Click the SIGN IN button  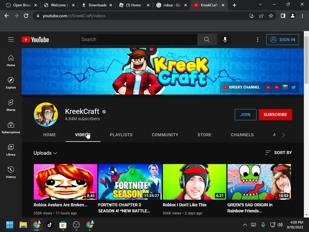pos(282,40)
